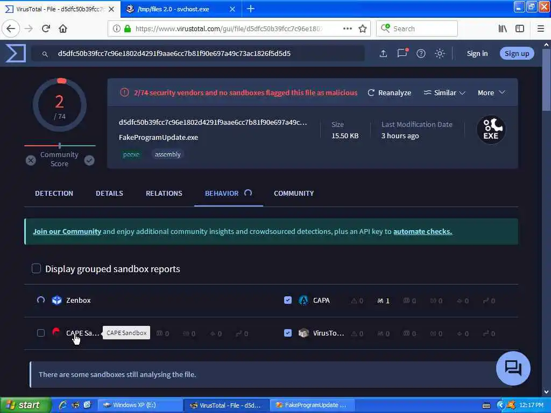Click the search magnifier icon in VirusTotal bar

(45, 54)
